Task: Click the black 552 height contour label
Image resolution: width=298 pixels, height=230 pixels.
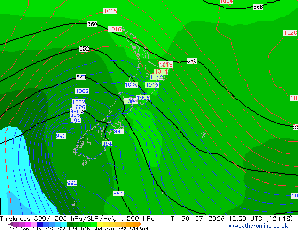Action: (85, 48)
